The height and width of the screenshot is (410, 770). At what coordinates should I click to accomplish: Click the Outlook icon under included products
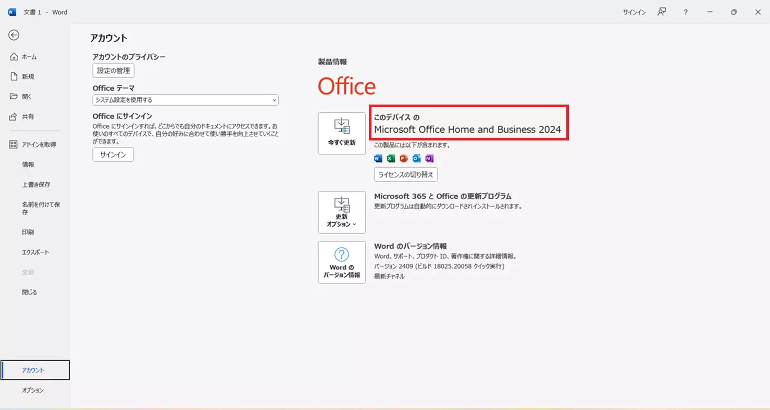[x=416, y=159]
